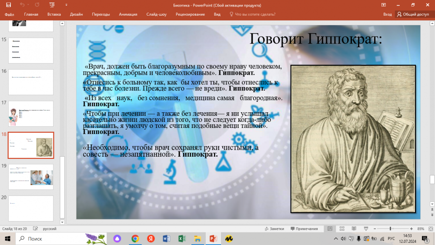Click 'Слайд 18 из 20' status text
The width and height of the screenshot is (435, 245).
(14, 228)
